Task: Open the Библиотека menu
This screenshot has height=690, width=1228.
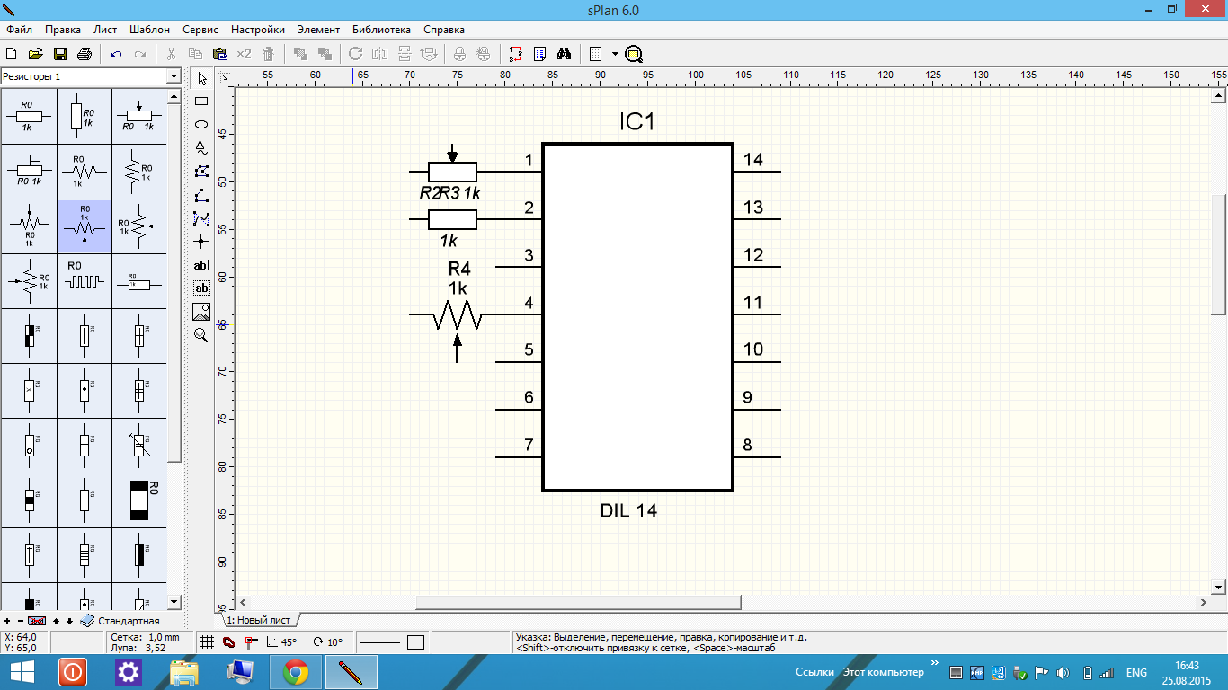Action: click(x=381, y=30)
